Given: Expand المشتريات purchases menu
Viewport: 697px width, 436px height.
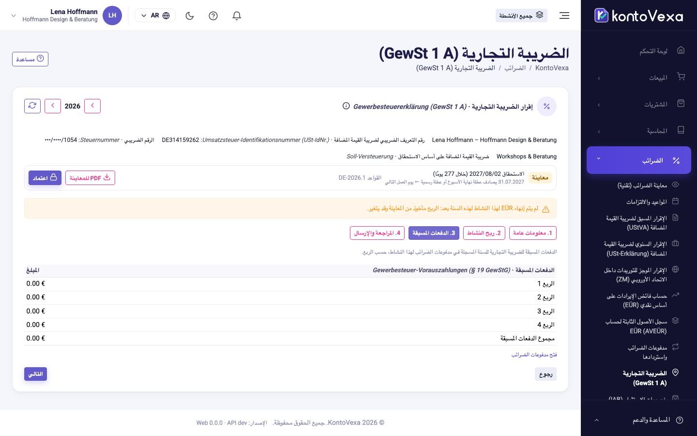Looking at the screenshot, I should (638, 104).
